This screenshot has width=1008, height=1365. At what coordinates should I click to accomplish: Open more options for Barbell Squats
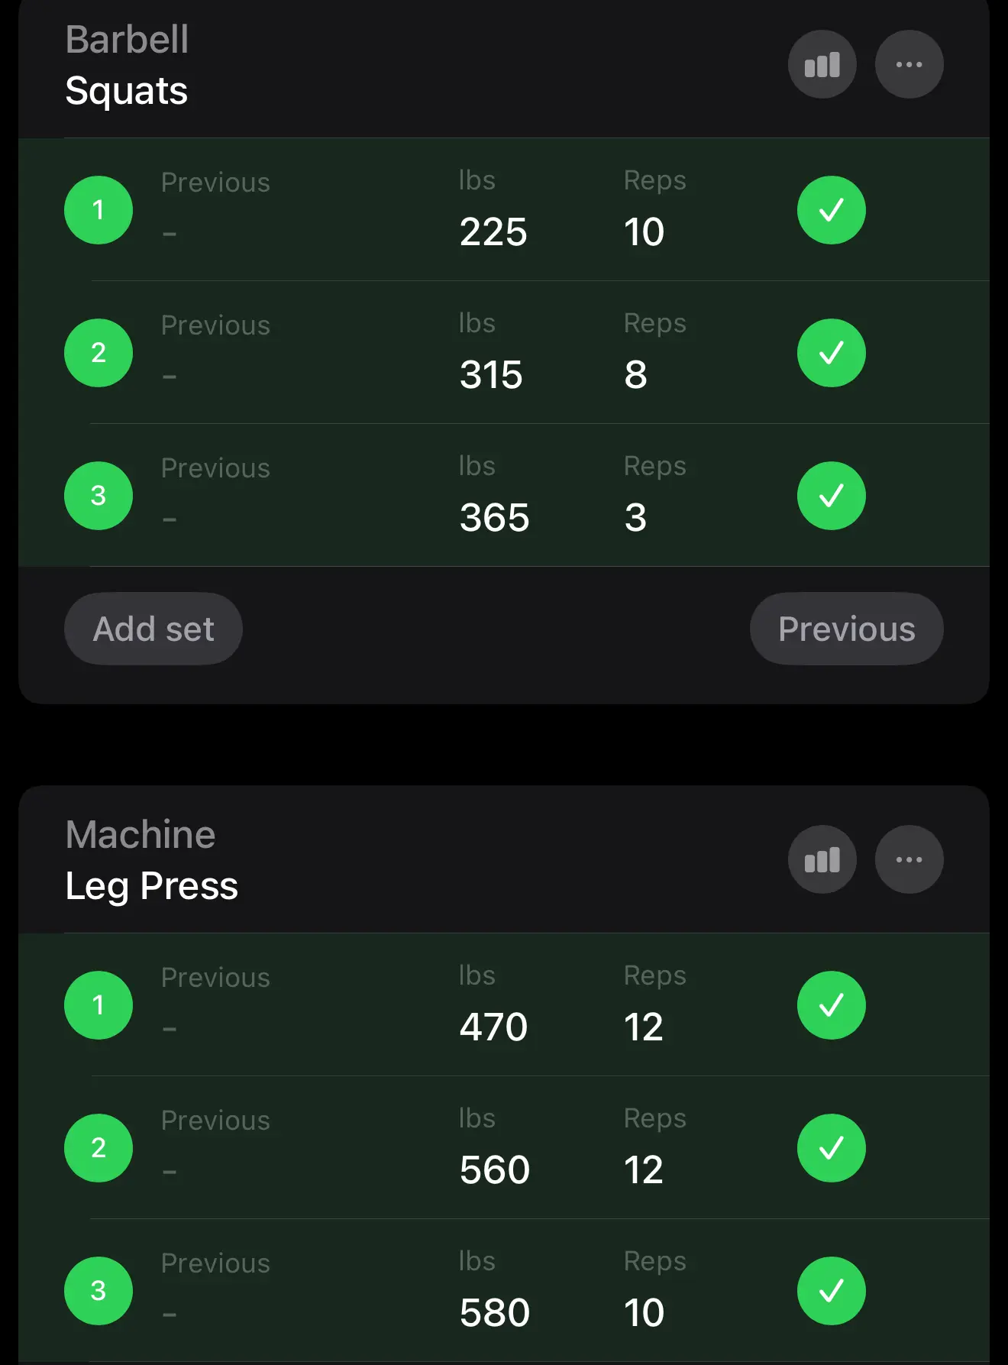(x=909, y=65)
